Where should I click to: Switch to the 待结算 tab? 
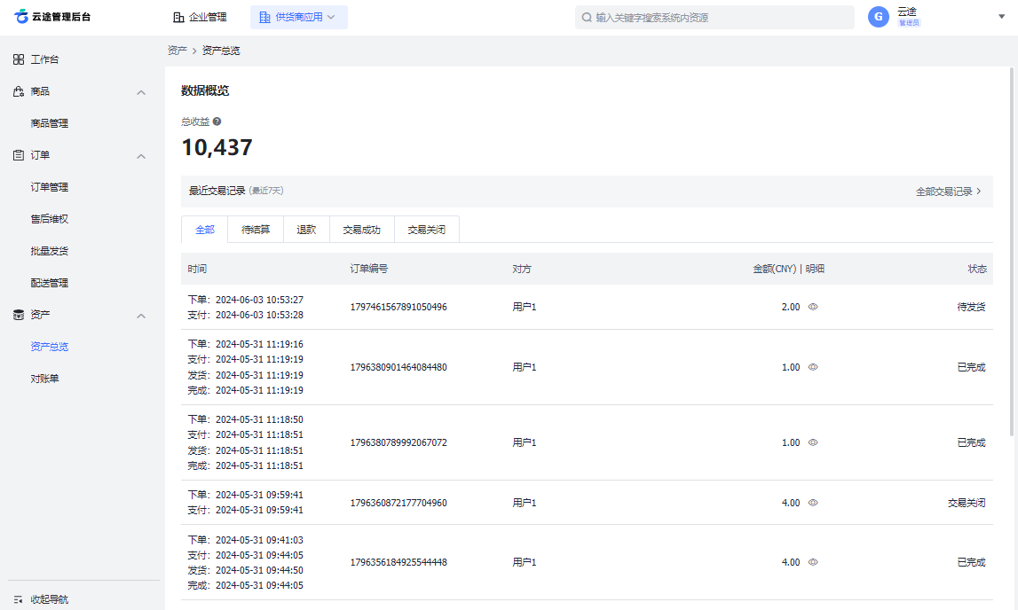tap(256, 230)
